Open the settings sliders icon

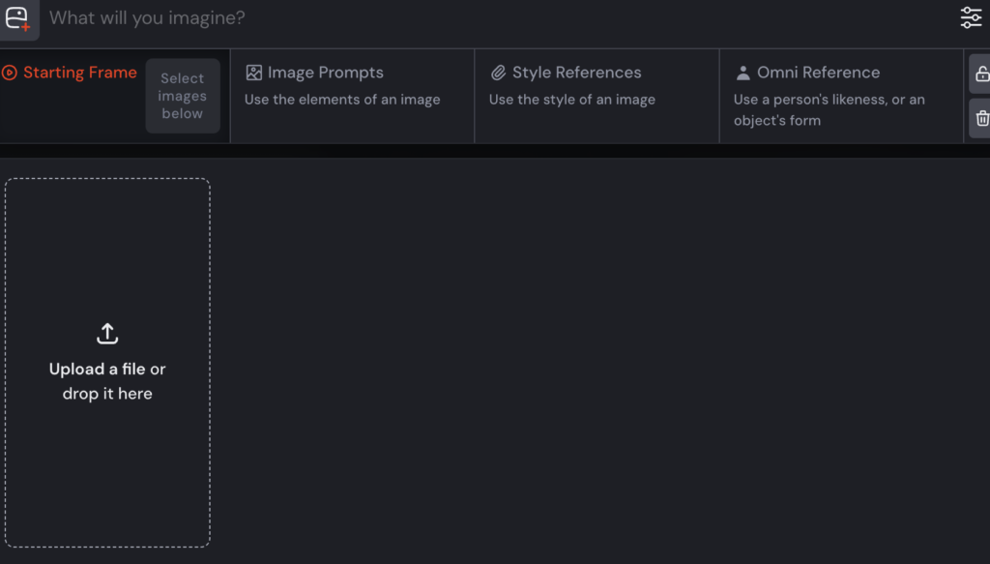point(971,17)
